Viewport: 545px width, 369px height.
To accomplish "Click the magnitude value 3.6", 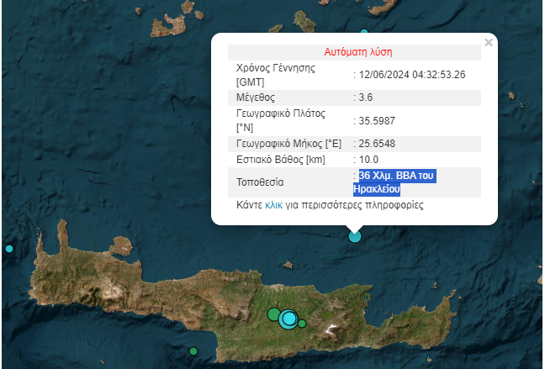I will [366, 98].
